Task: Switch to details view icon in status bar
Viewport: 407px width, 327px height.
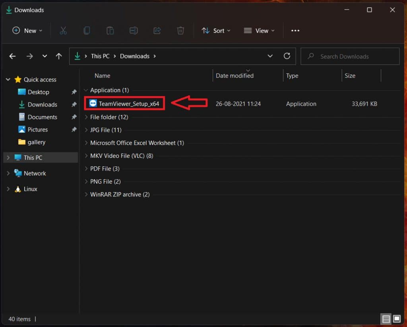Action: 386,319
